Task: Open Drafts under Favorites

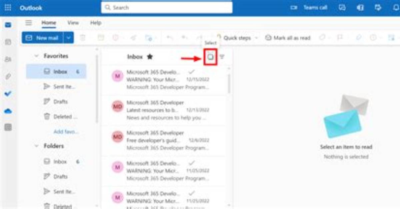Action: 56,102
